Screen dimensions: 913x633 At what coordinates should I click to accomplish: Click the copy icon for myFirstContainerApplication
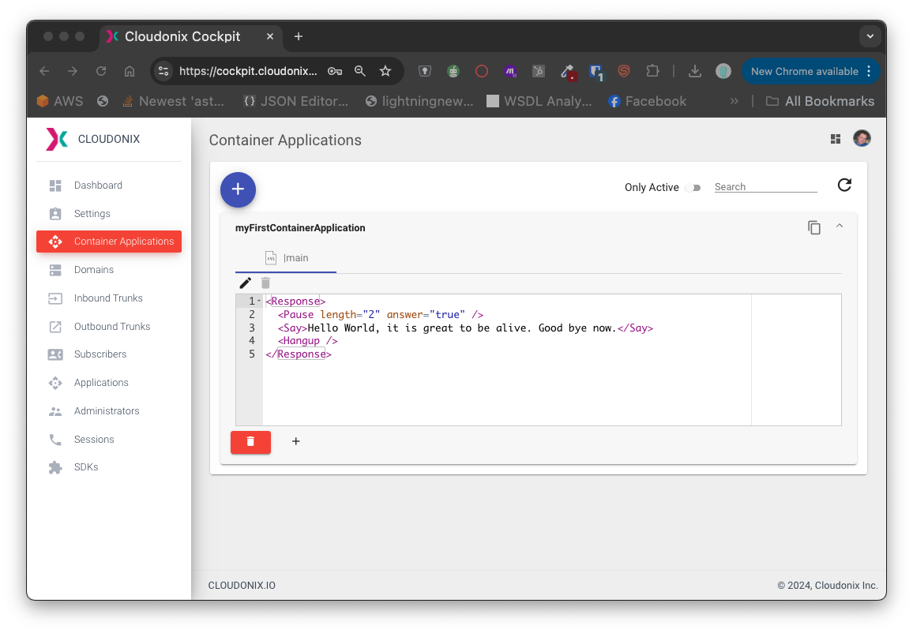[x=814, y=227]
